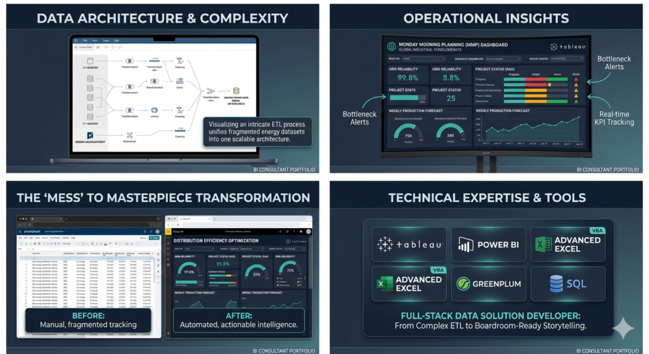The width and height of the screenshot is (649, 354).
Task: Click the gauge showing 265
Action: [x=451, y=132]
